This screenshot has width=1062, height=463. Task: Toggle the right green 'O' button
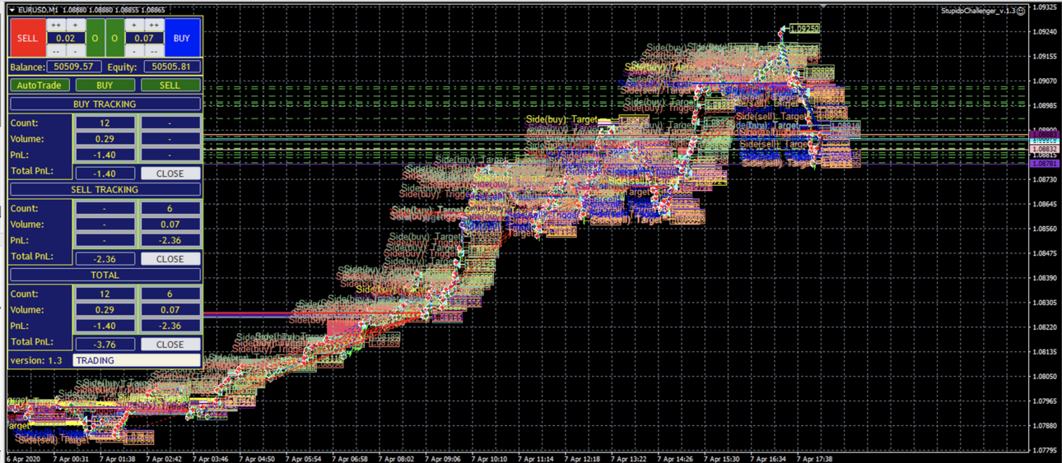pyautogui.click(x=115, y=38)
